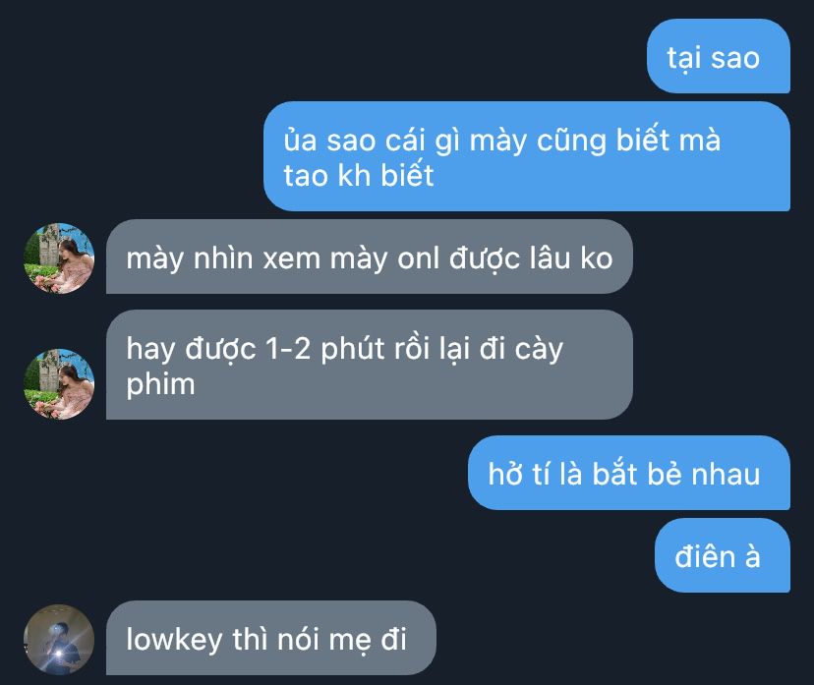Tap the "hay được 1-2 phút rồi lại đi cày phim" bubble

(370, 365)
